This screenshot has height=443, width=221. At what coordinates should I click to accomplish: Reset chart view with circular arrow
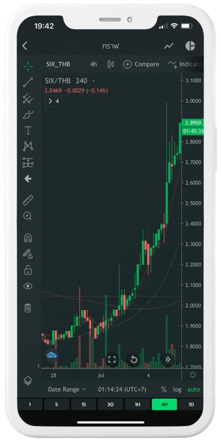pos(134,359)
